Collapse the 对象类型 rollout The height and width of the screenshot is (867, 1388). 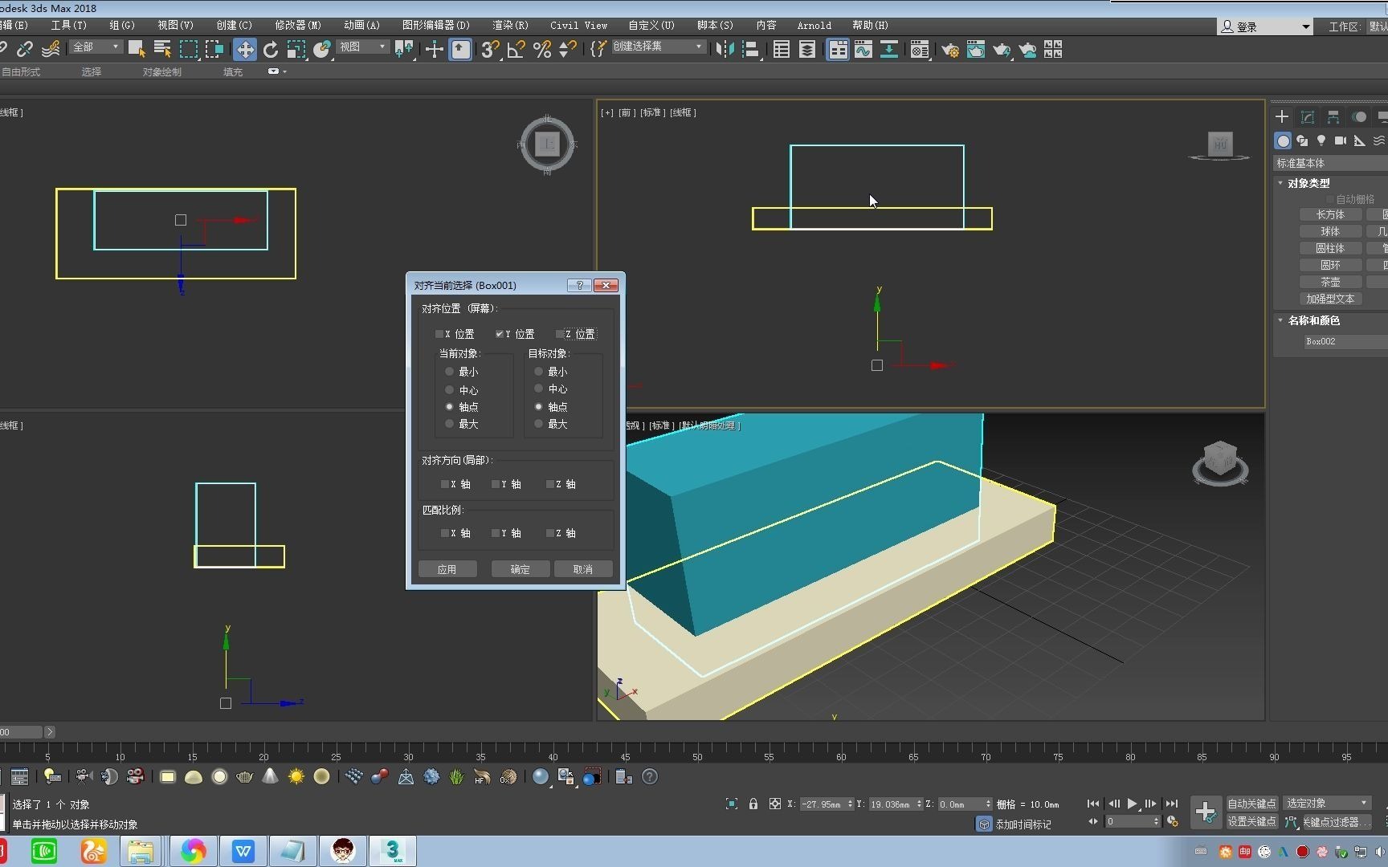[1308, 183]
